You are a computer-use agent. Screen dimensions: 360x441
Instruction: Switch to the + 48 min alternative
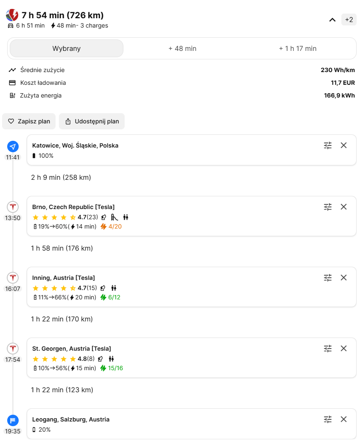click(x=182, y=48)
